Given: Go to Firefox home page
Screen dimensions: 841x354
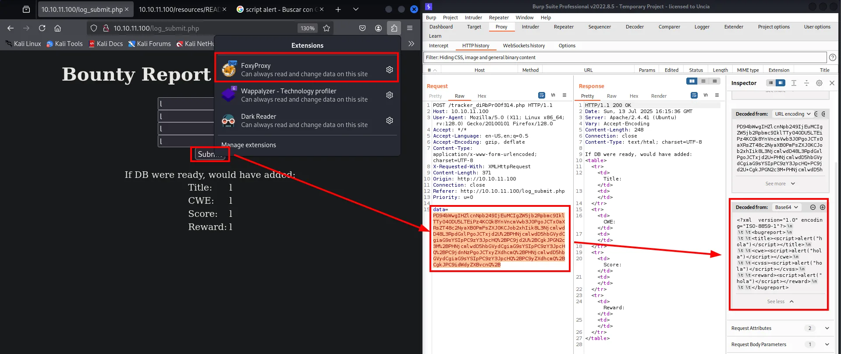Looking at the screenshot, I should point(57,28).
